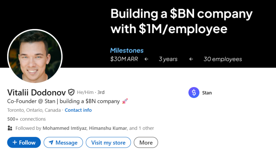This screenshot has height=155, width=276.
Task: Open Mohammed Imtiyaz's profile link
Action: tap(65, 128)
